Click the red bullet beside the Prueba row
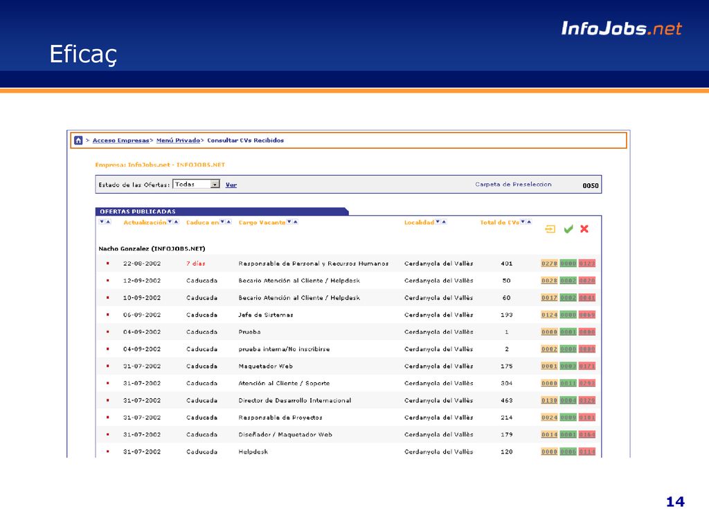This screenshot has width=709, height=531. [x=107, y=332]
